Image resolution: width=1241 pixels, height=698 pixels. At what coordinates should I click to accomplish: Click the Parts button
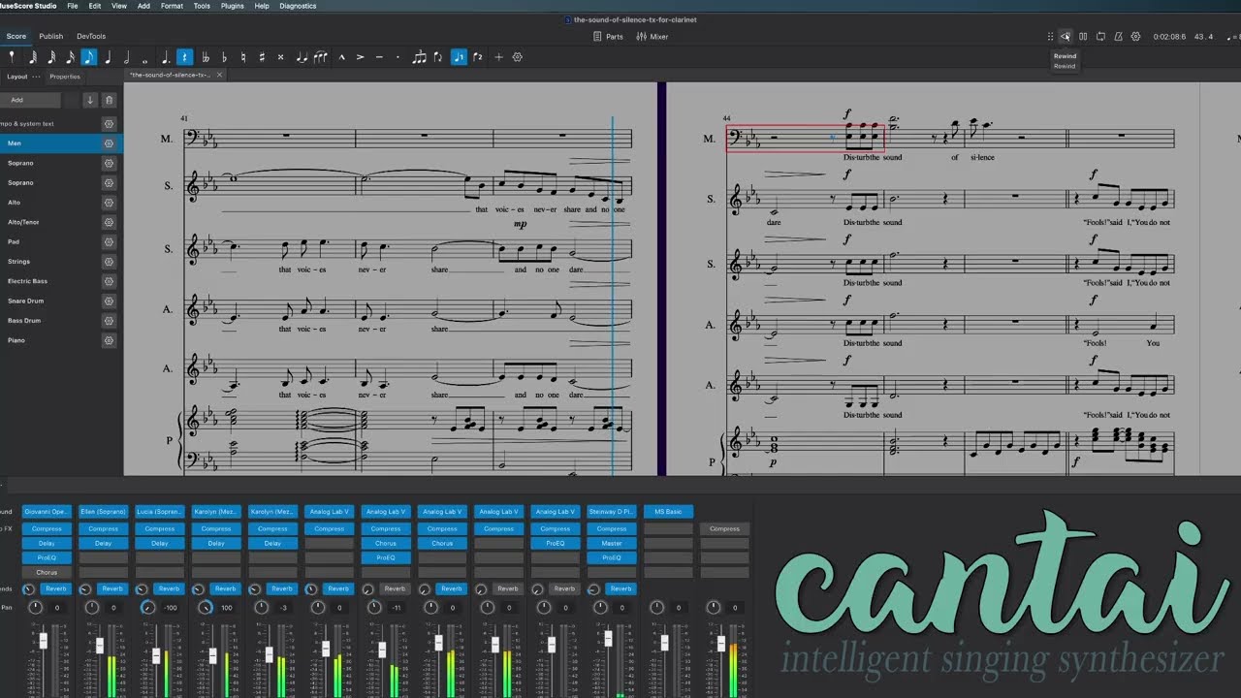pyautogui.click(x=608, y=37)
